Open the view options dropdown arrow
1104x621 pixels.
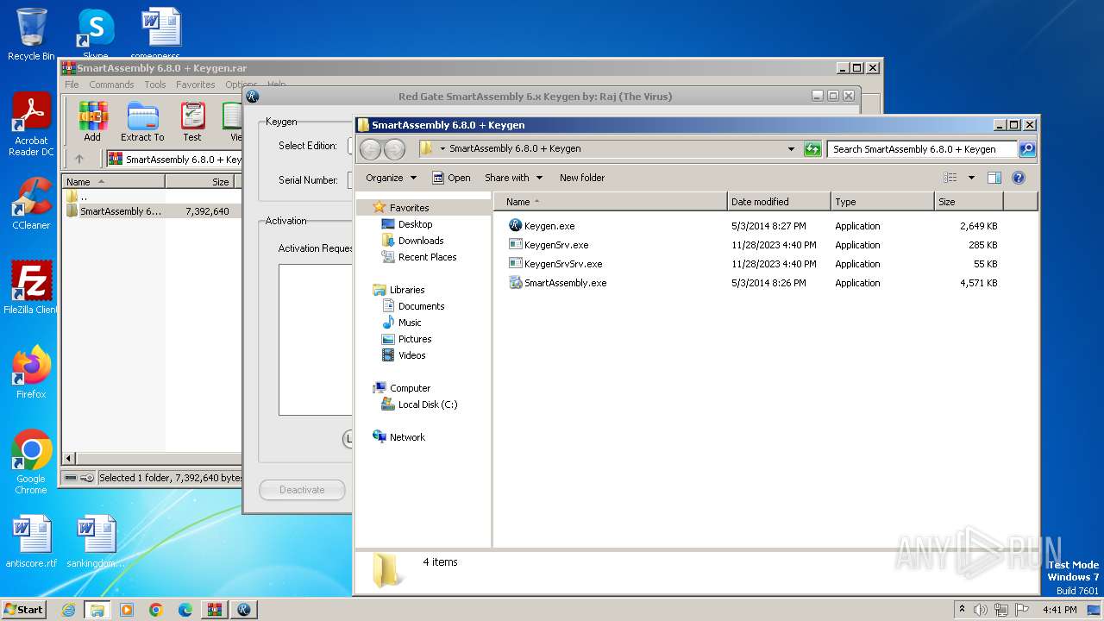(x=971, y=178)
